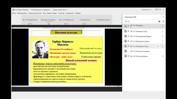Click the slide text Экранная культура
Screen dimensions: 177x99
pyautogui.click(x=91, y=53)
